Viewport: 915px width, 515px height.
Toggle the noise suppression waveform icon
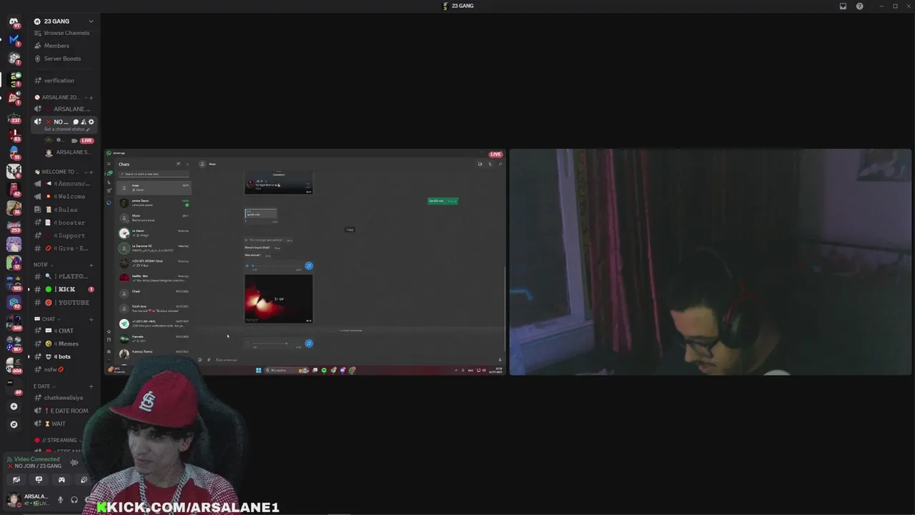click(x=74, y=462)
